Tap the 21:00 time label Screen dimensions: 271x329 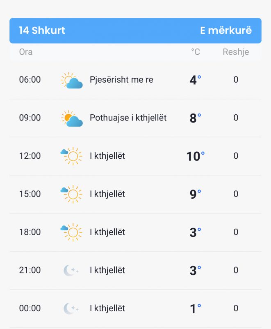click(x=30, y=270)
